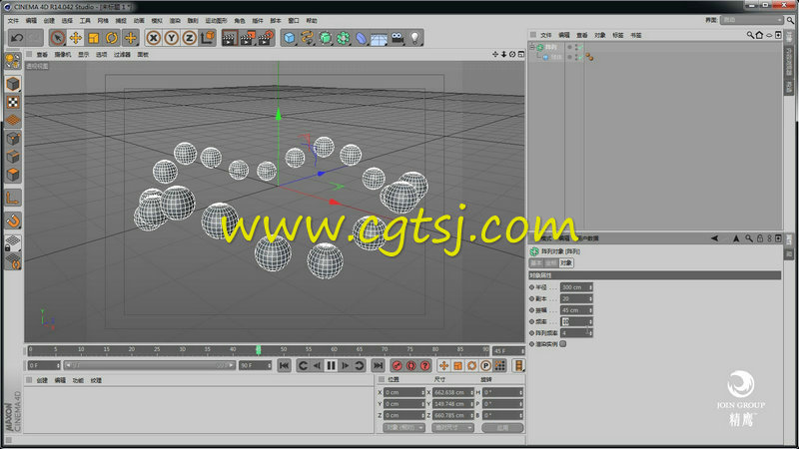Toggle Radius parameter keyframe circle
The width and height of the screenshot is (799, 449).
532,287
